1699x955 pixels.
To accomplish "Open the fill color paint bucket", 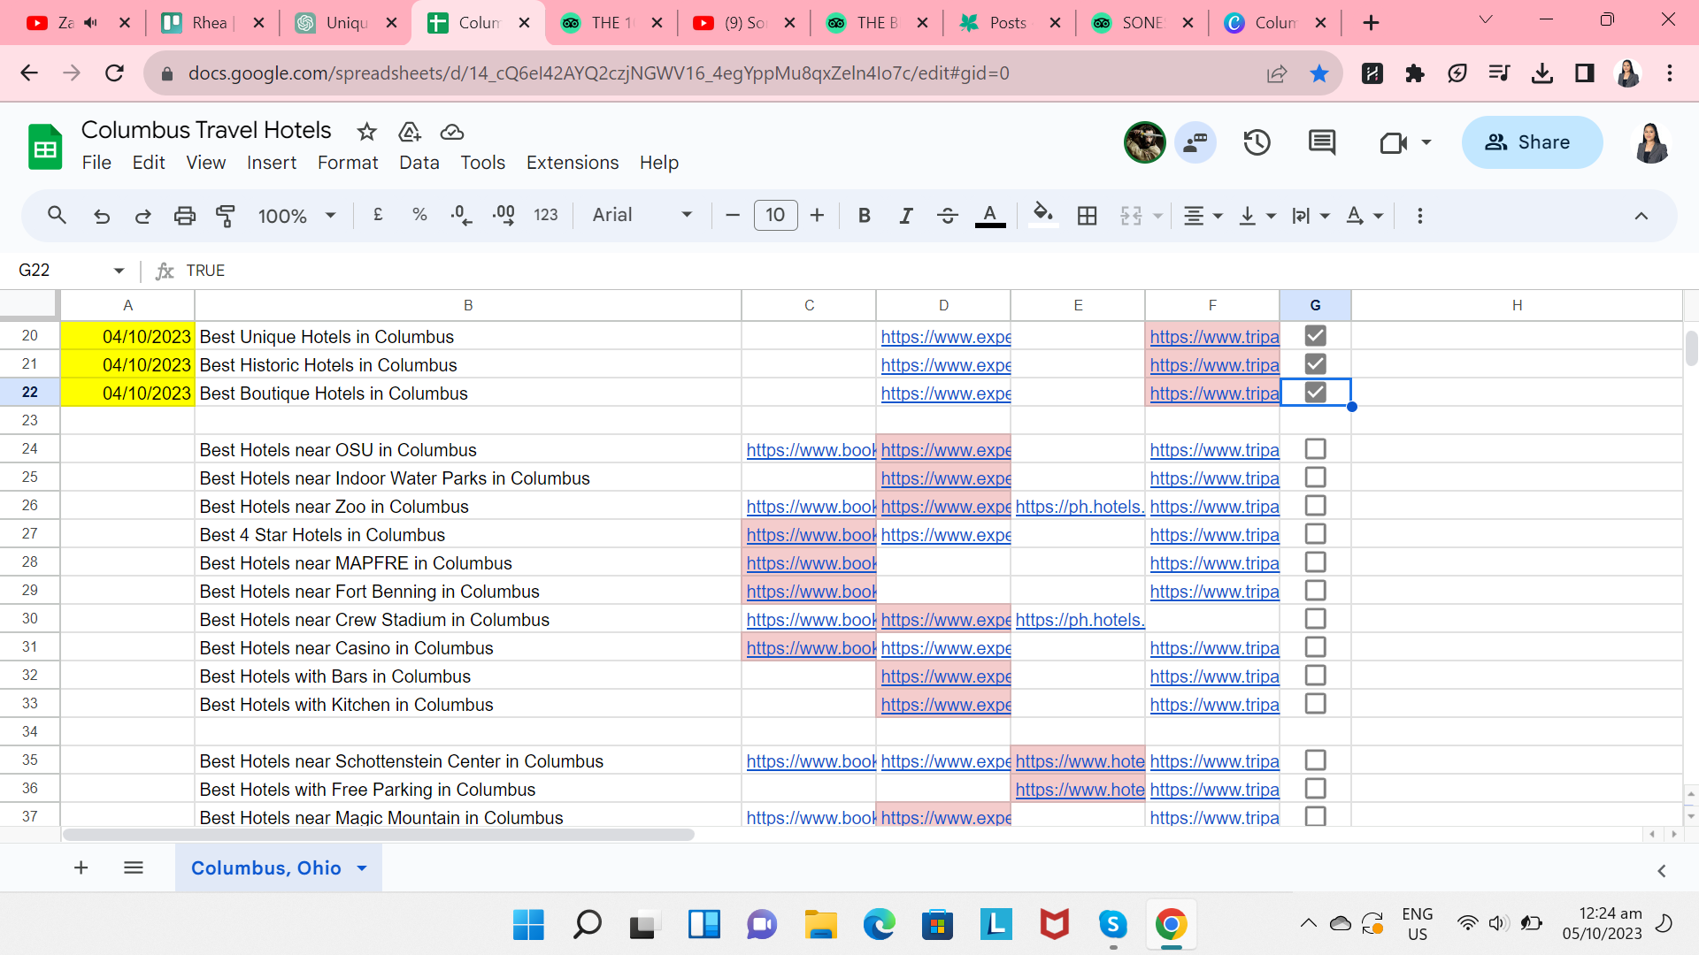I will click(x=1043, y=215).
